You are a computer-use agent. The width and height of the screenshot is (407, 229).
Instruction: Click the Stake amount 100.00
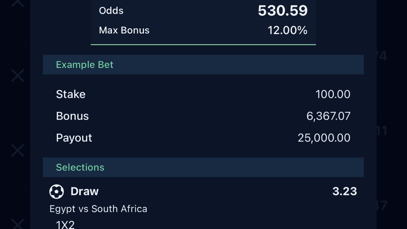point(333,94)
